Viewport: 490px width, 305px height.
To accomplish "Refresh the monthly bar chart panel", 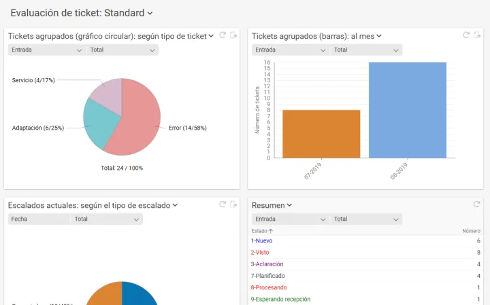I will coord(466,35).
